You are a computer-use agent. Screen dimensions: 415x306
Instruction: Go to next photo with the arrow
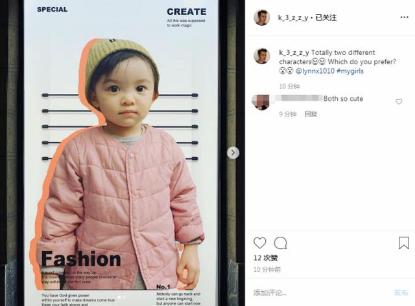233,153
